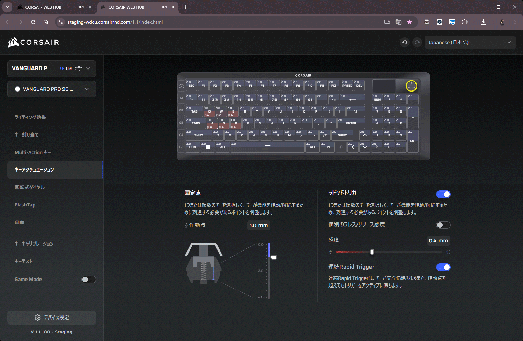
Task: Bookmark this page with the star icon
Action: tap(410, 22)
